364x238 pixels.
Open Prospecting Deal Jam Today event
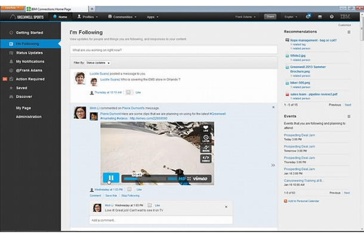[x=300, y=135]
